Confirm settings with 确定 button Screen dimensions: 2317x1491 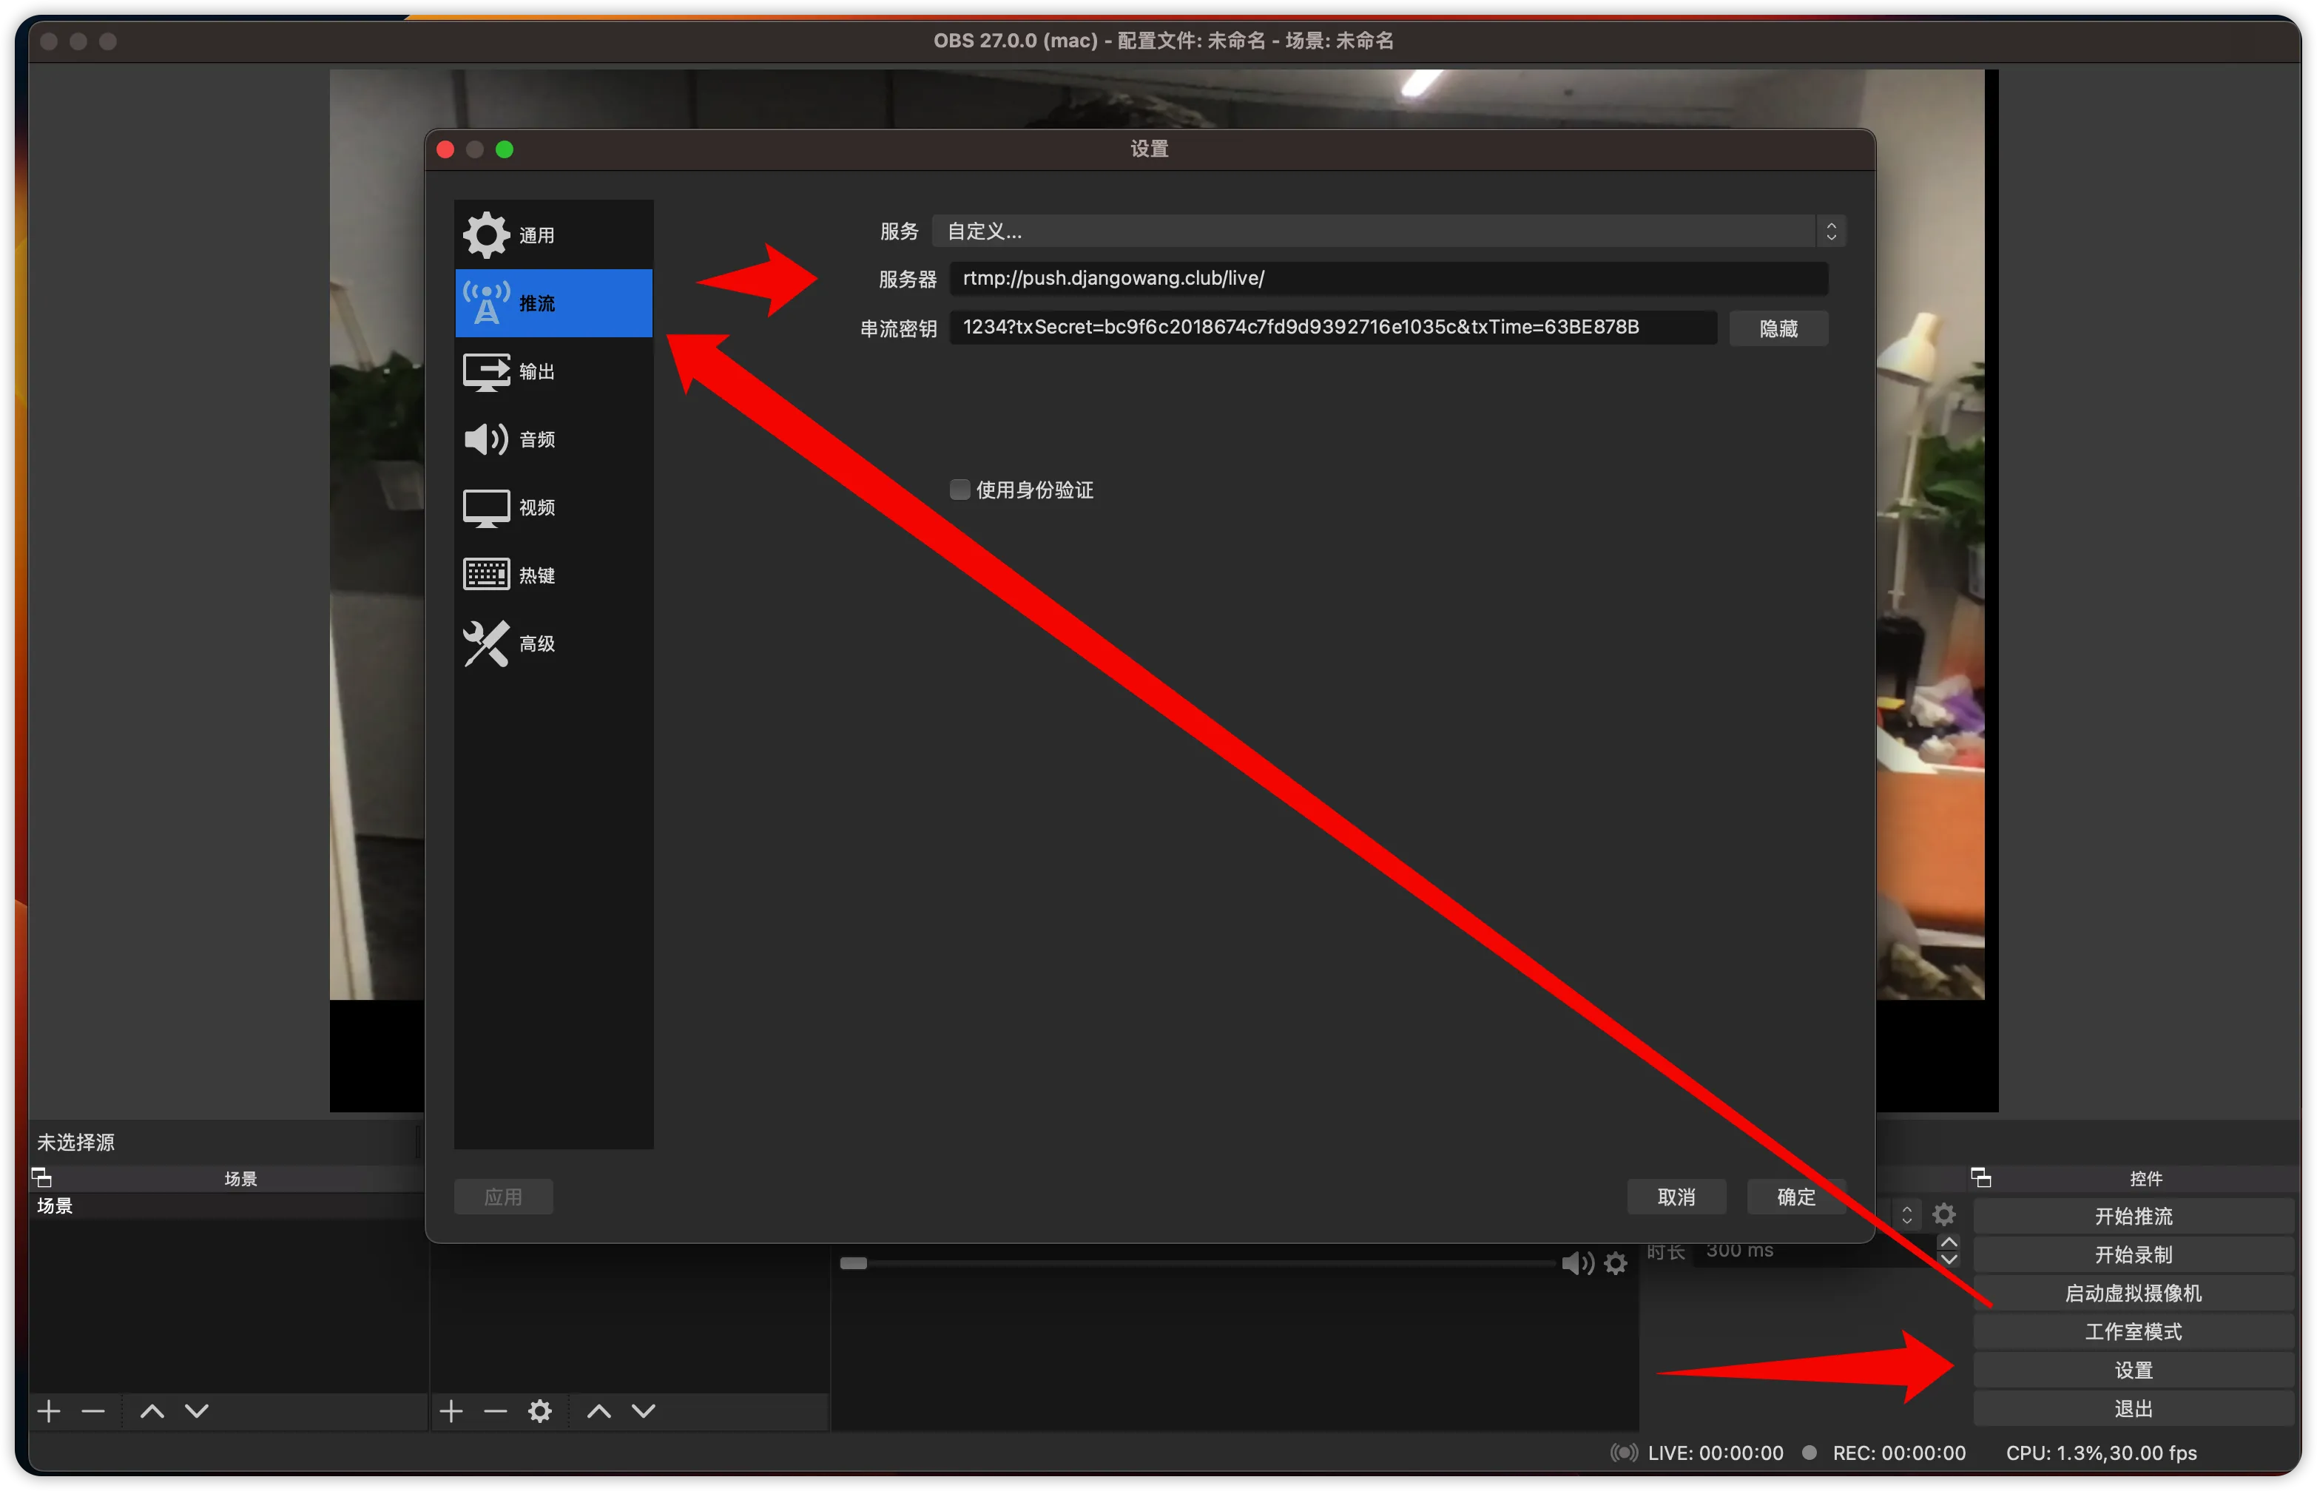1795,1197
